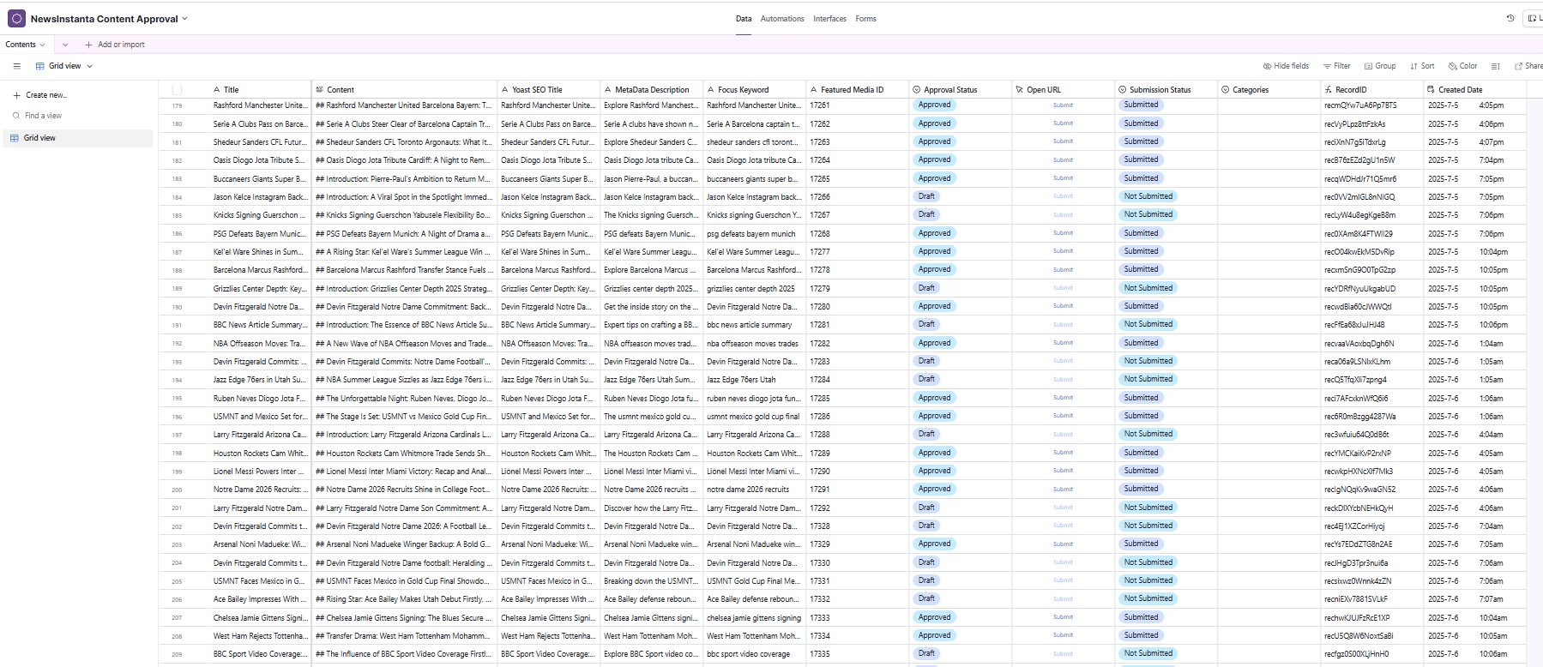The height and width of the screenshot is (667, 1543).
Task: Tick the select-all checkbox in header row
Action: tap(177, 89)
